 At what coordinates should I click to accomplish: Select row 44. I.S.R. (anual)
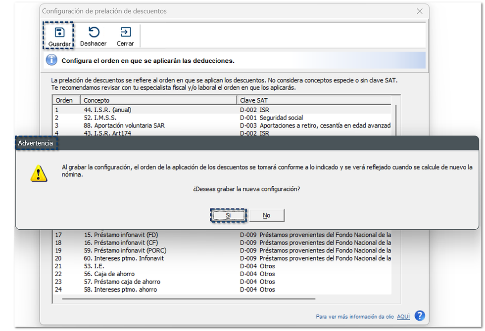pyautogui.click(x=222, y=110)
